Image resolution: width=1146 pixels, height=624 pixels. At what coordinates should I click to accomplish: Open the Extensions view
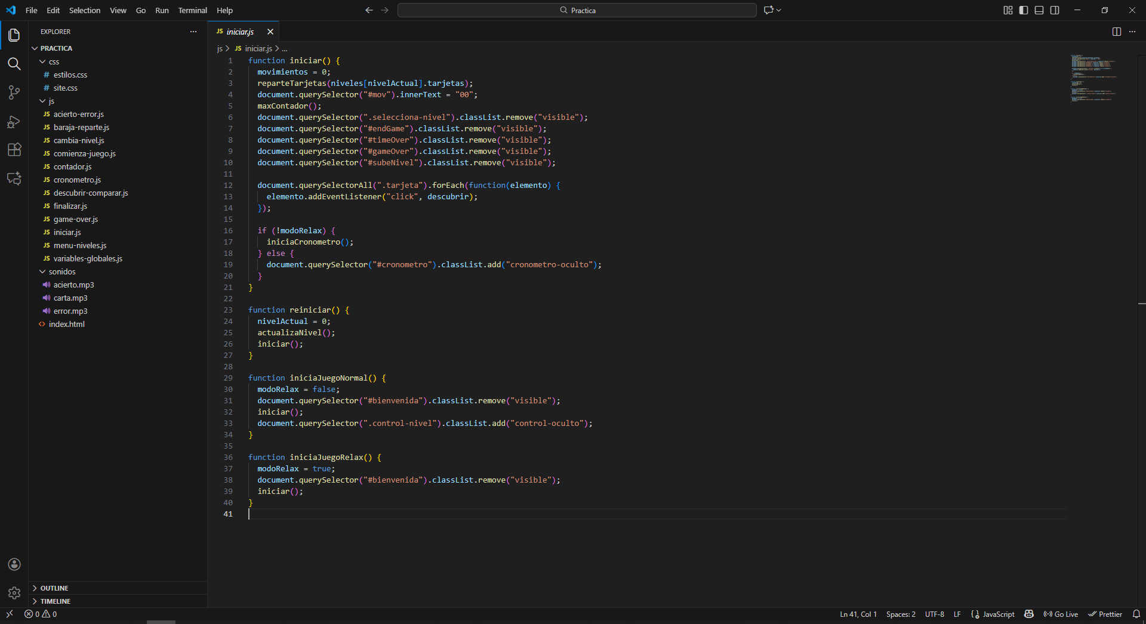tap(14, 150)
